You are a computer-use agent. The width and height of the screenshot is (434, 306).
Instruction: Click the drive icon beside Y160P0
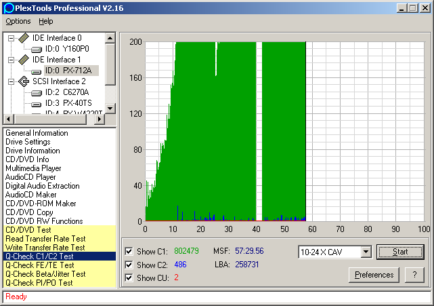37,50
